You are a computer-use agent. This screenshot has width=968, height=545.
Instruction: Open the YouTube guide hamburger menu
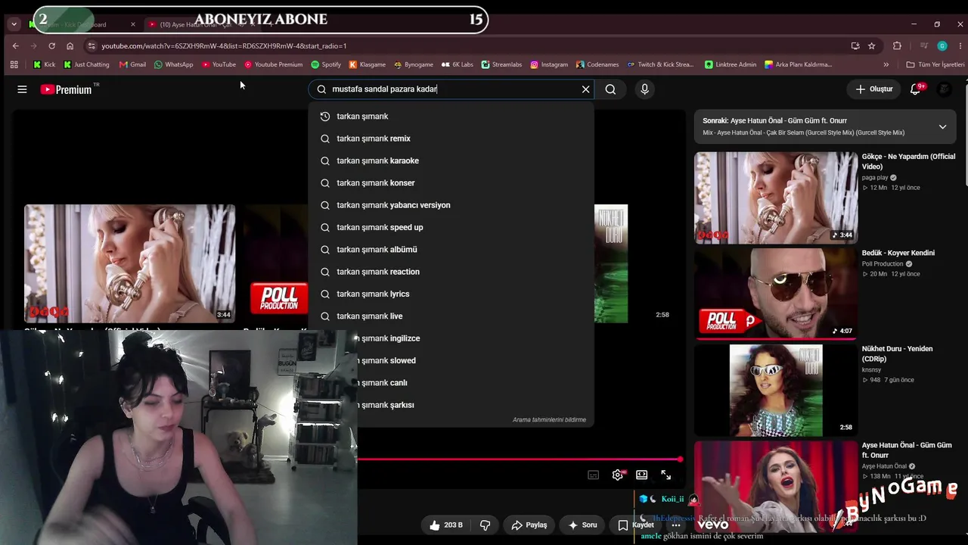[x=22, y=89]
